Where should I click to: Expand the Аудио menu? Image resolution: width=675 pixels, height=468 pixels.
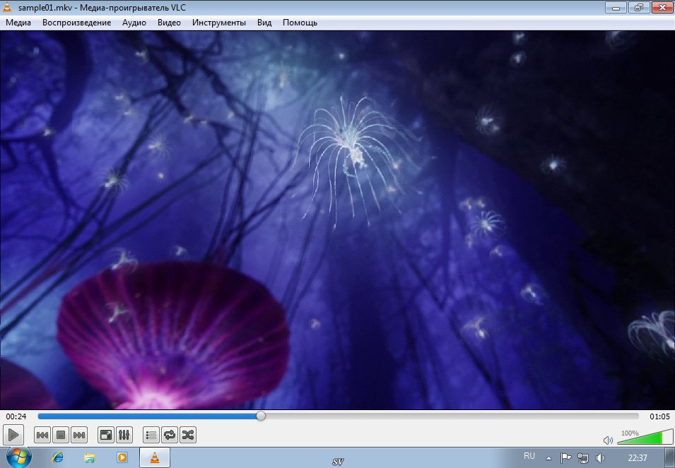tap(134, 23)
